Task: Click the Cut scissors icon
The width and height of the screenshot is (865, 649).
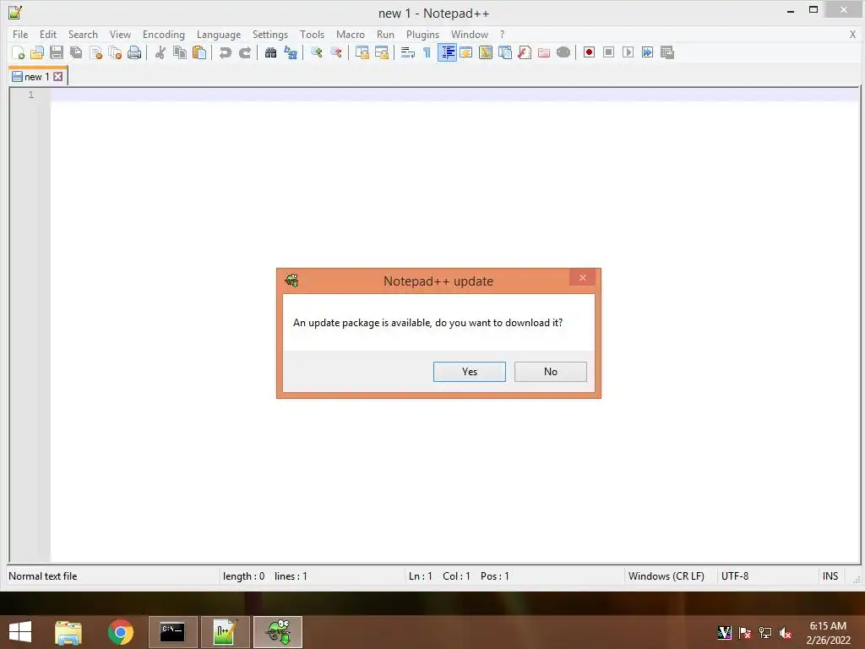Action: [160, 52]
